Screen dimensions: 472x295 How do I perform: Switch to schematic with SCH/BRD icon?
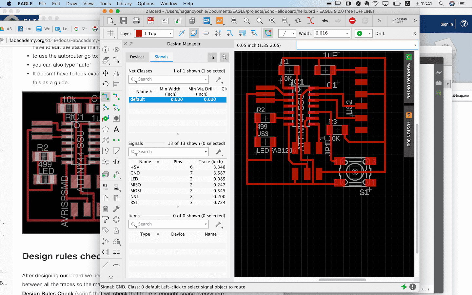(151, 21)
